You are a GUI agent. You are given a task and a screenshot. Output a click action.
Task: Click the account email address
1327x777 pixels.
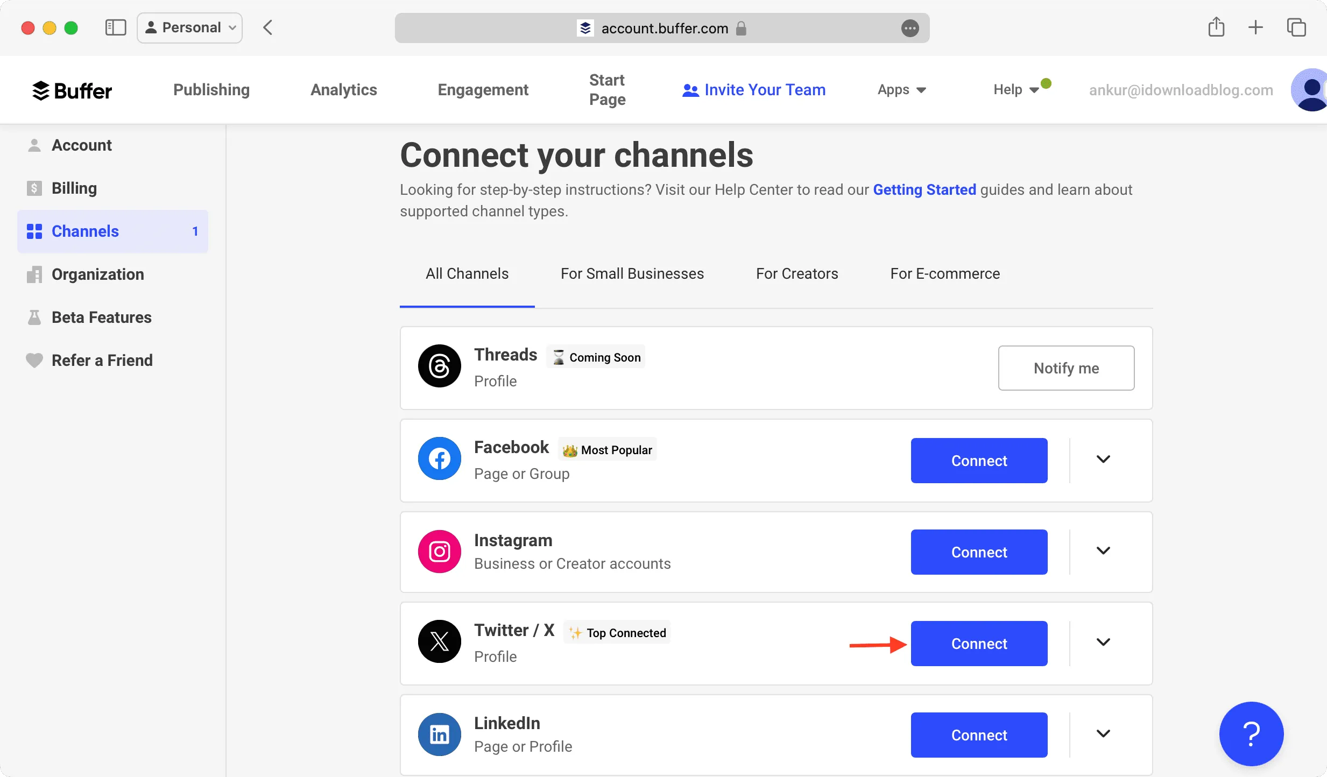coord(1181,90)
